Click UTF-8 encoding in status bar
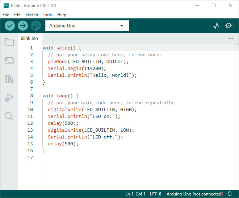Viewport: 239px width, 198px height. click(155, 194)
